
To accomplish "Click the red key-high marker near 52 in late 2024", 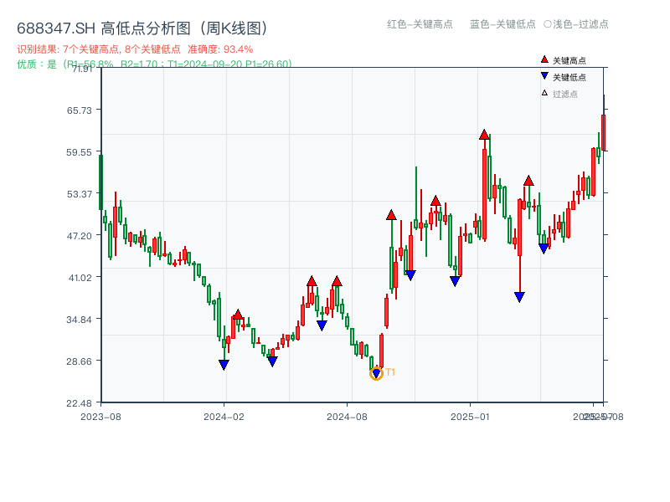I will (435, 201).
